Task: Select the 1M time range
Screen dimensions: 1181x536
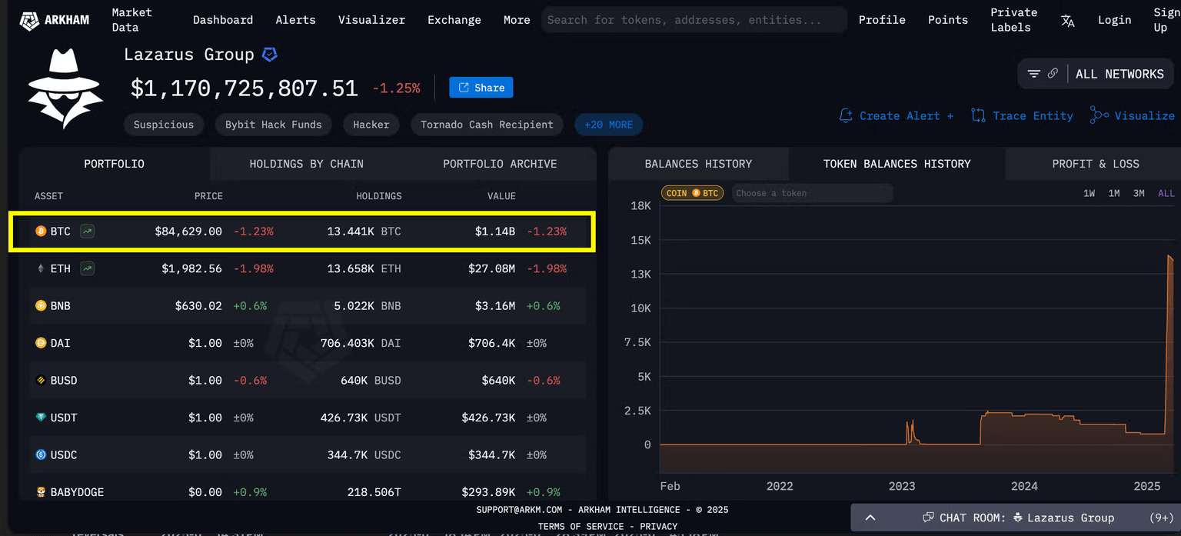Action: pos(1113,193)
